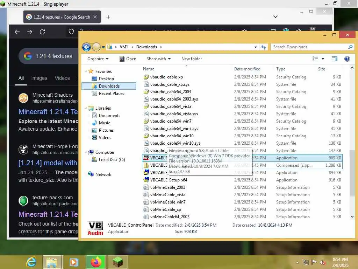Click the browser reload icon
The height and width of the screenshot is (269, 358).
click(x=42, y=32)
